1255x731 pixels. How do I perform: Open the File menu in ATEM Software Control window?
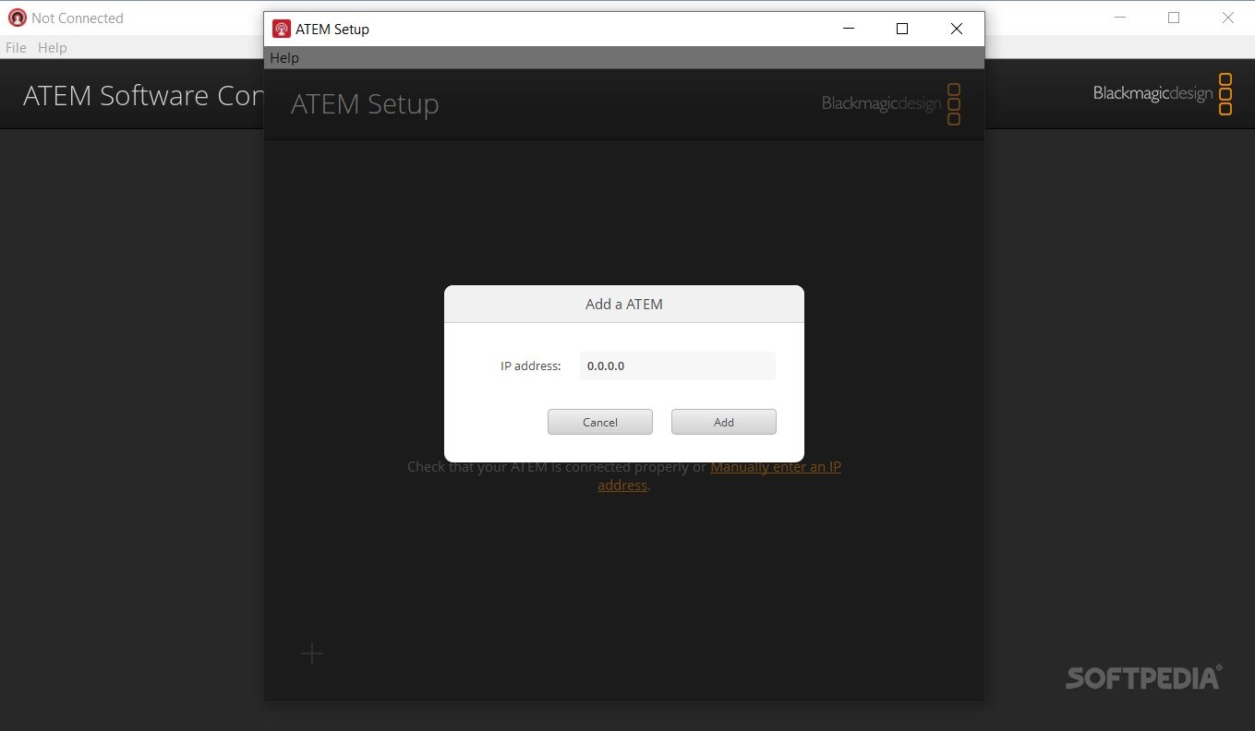(x=16, y=47)
